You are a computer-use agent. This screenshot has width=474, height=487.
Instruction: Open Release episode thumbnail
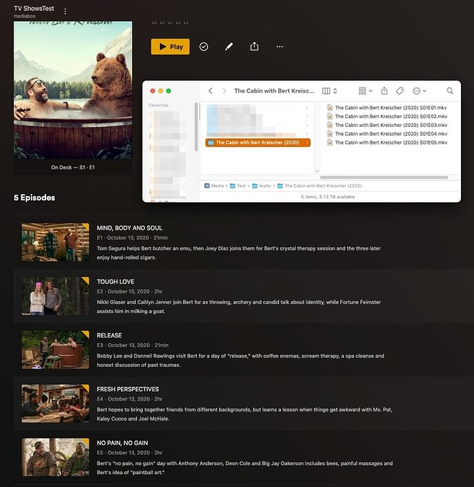tap(56, 350)
